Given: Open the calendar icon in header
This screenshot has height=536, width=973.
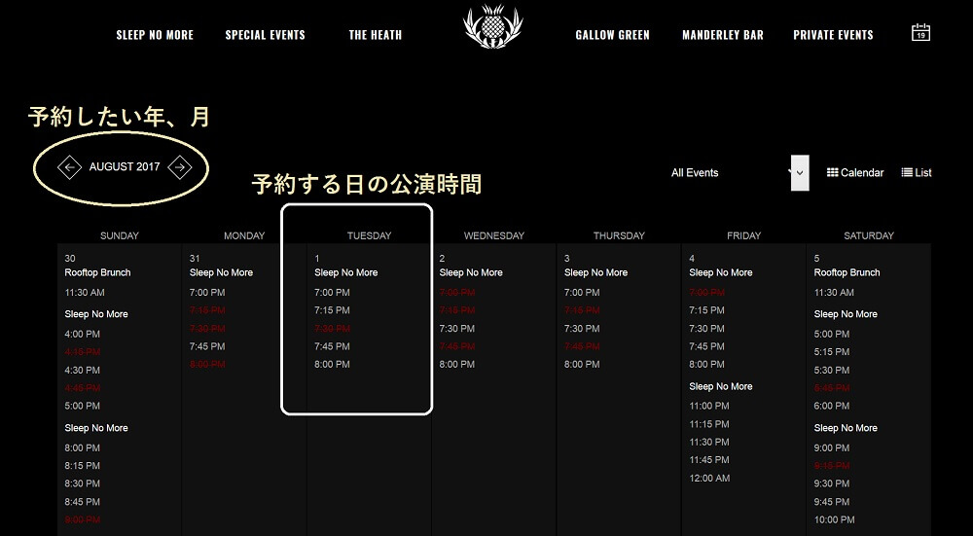Looking at the screenshot, I should [x=920, y=32].
